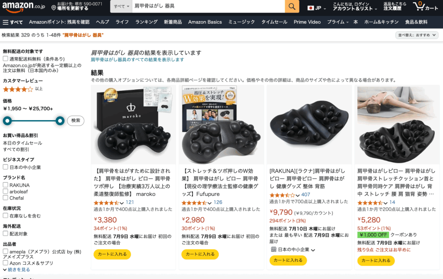Open the hamburger すべて menu icon
This screenshot has height=279, width=443.
coord(6,22)
